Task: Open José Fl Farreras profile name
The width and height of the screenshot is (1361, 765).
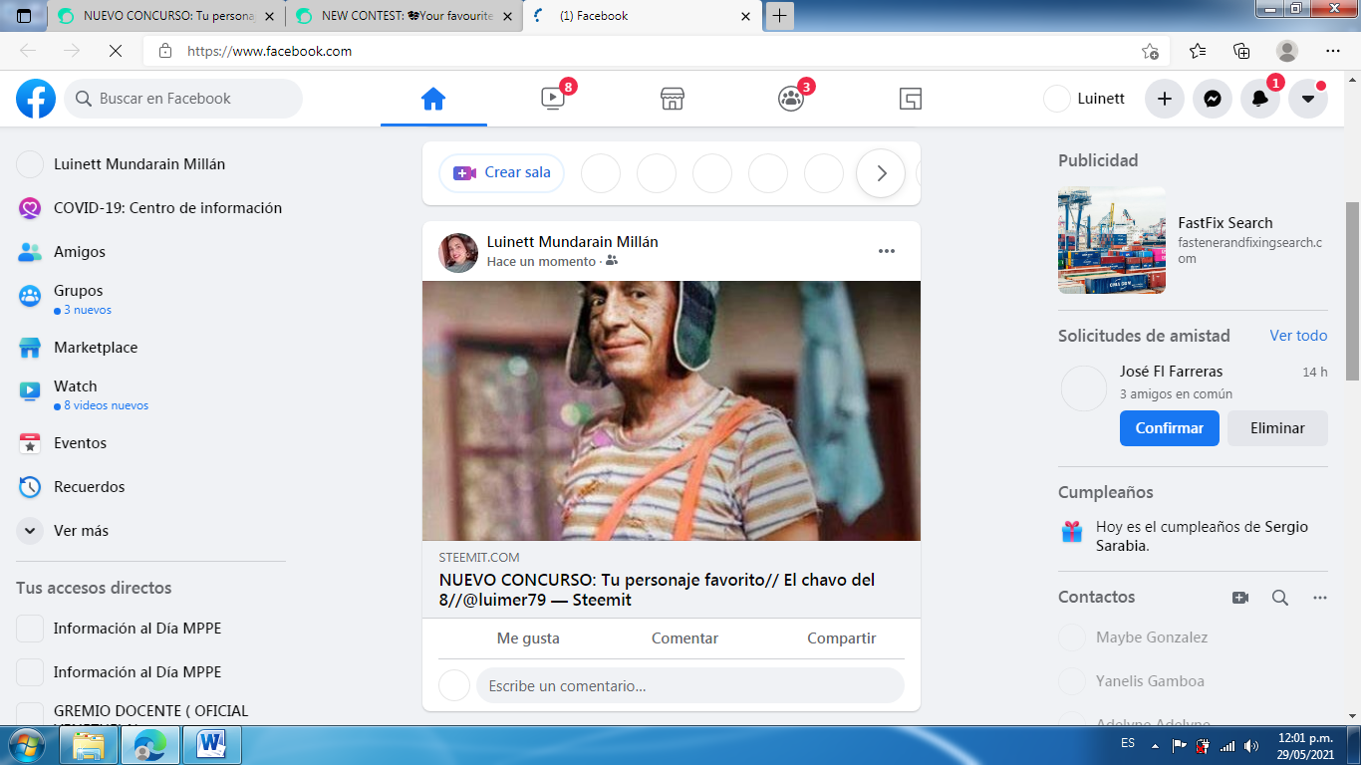Action: coord(1171,372)
